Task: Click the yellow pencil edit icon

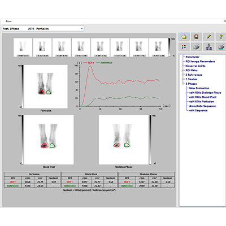Action: click(x=208, y=37)
